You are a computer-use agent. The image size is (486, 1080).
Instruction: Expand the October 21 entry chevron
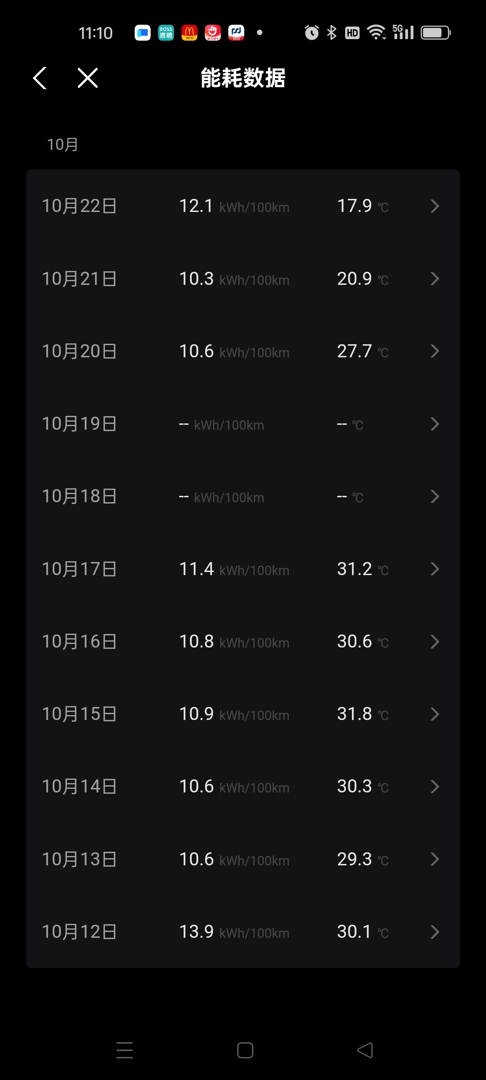pos(434,279)
